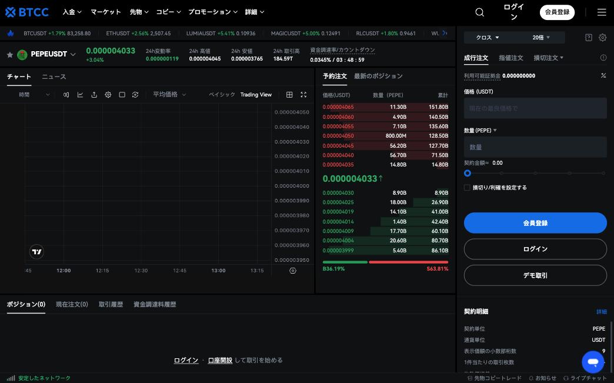Expand the 詳細 menu
This screenshot has width=614, height=383.
point(255,12)
